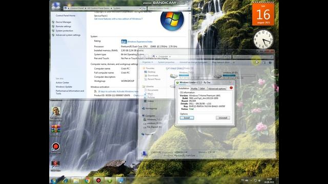Viewport: 328px width, 184px height.
Task: Click the help icon in Computer window
Action: coord(270,62)
